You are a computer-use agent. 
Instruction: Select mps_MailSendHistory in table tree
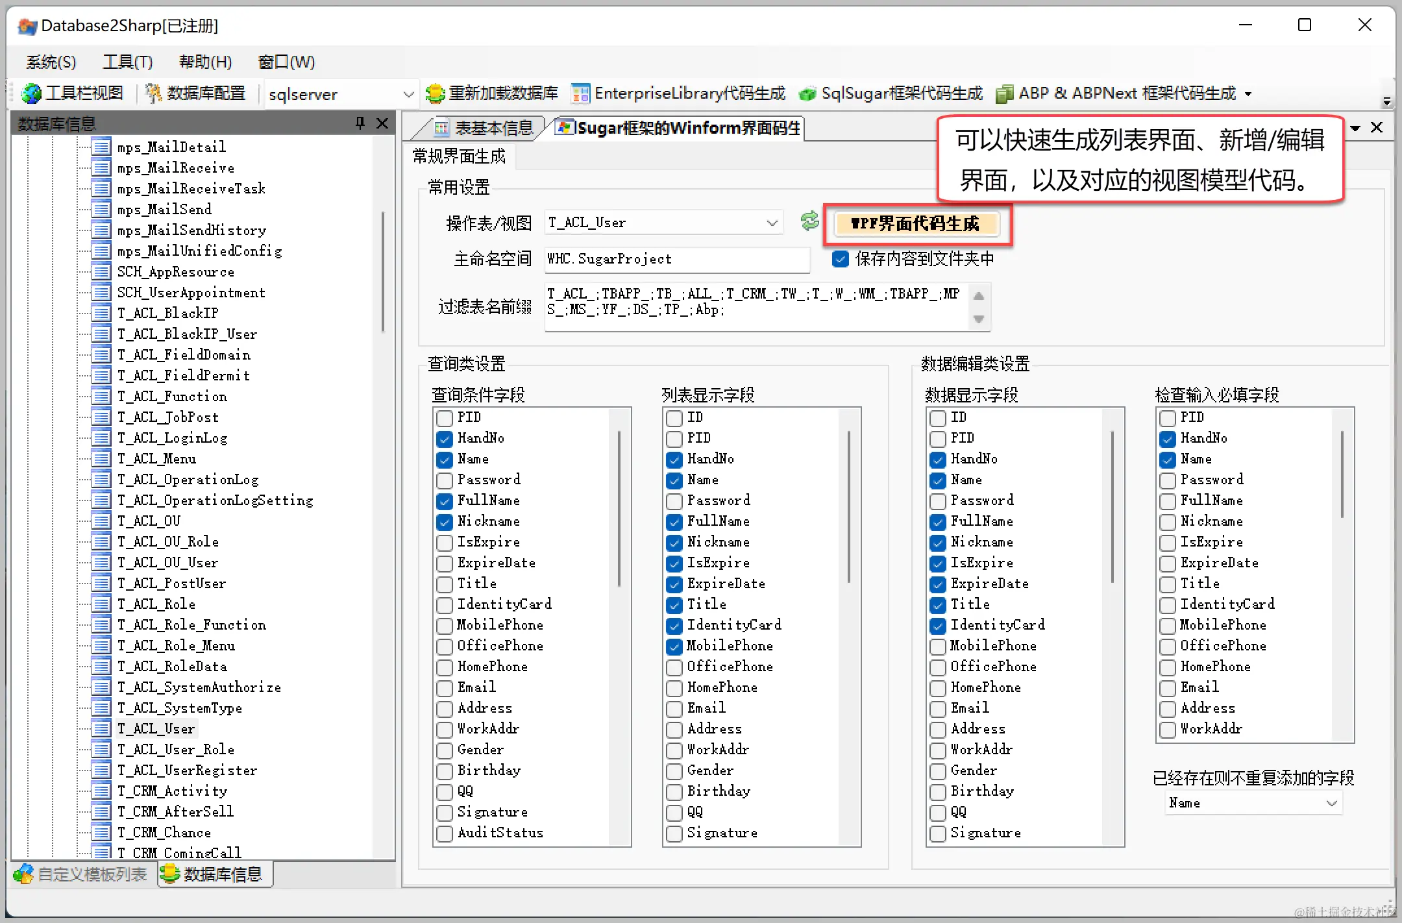pos(191,230)
